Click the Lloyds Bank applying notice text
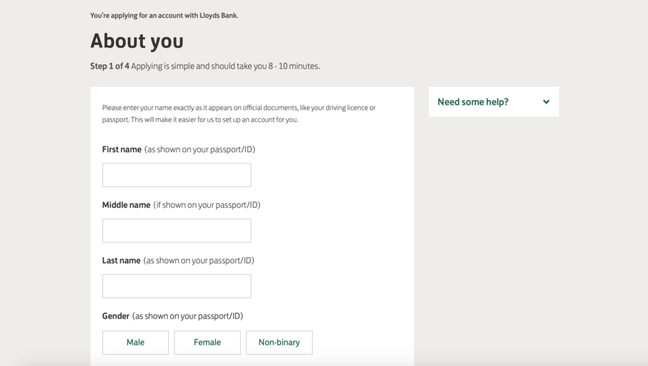The image size is (648, 366). (164, 16)
